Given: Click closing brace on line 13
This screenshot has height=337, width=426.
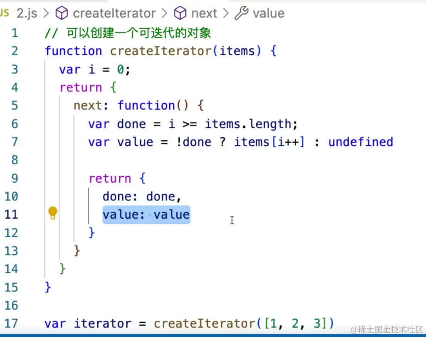Looking at the screenshot, I should click(77, 251).
